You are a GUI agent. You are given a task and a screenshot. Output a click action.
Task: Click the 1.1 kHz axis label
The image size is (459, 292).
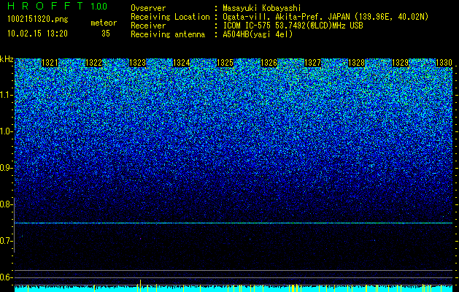pyautogui.click(x=7, y=95)
